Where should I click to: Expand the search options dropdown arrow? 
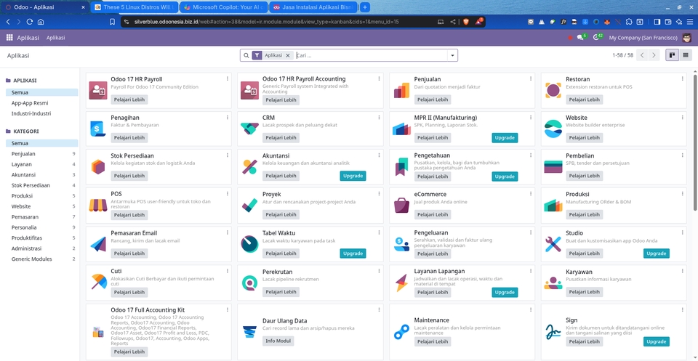[x=452, y=55]
